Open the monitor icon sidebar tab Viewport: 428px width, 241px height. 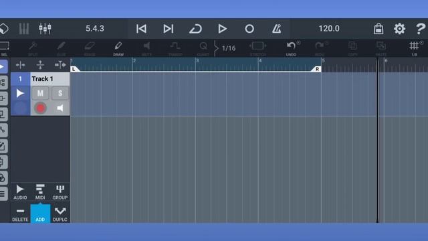pyautogui.click(x=3, y=114)
